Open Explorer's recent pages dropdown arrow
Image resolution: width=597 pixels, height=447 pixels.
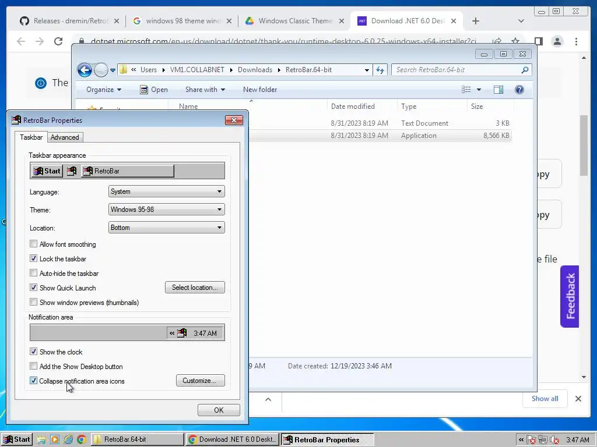click(113, 70)
